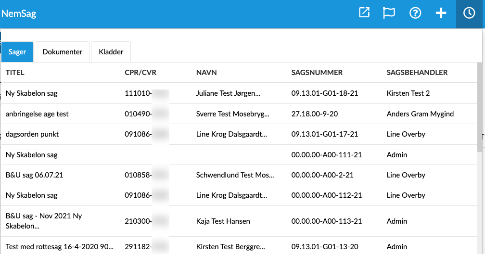Click case with sagsnummer 00.00.00-A00-111-21

click(326, 155)
